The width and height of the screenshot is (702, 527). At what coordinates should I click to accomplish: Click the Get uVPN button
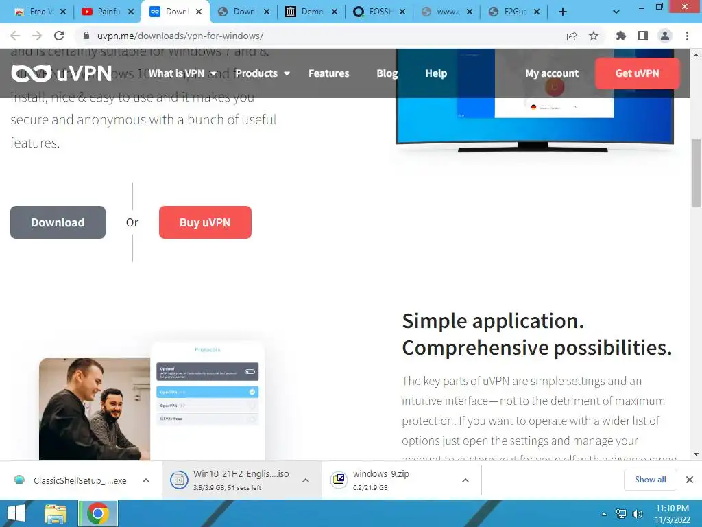pos(637,73)
